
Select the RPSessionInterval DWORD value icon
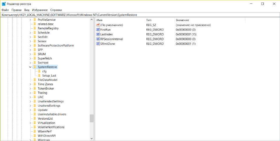click(x=98, y=39)
